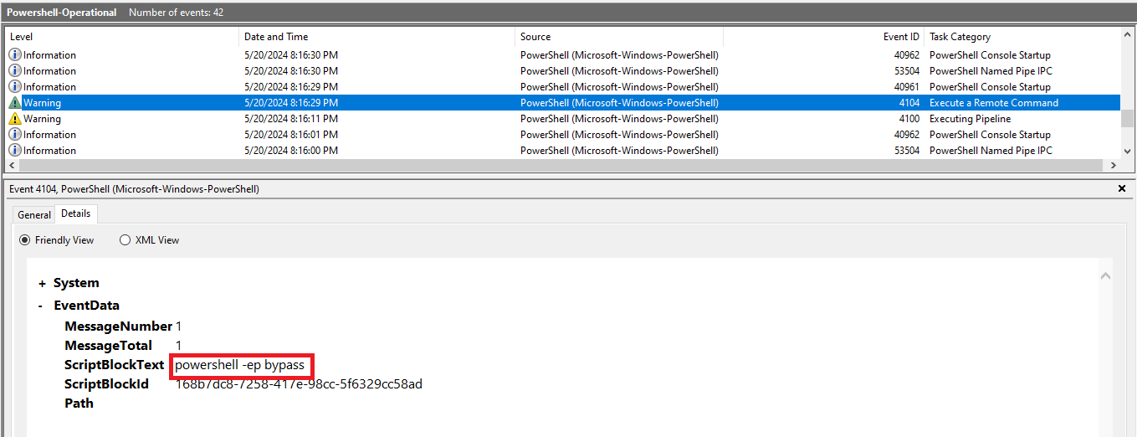Sort by Date and Time column
The width and height of the screenshot is (1137, 437).
(x=276, y=37)
